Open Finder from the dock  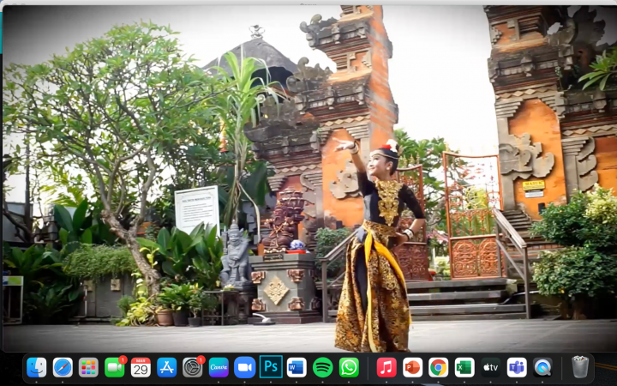[x=37, y=367]
